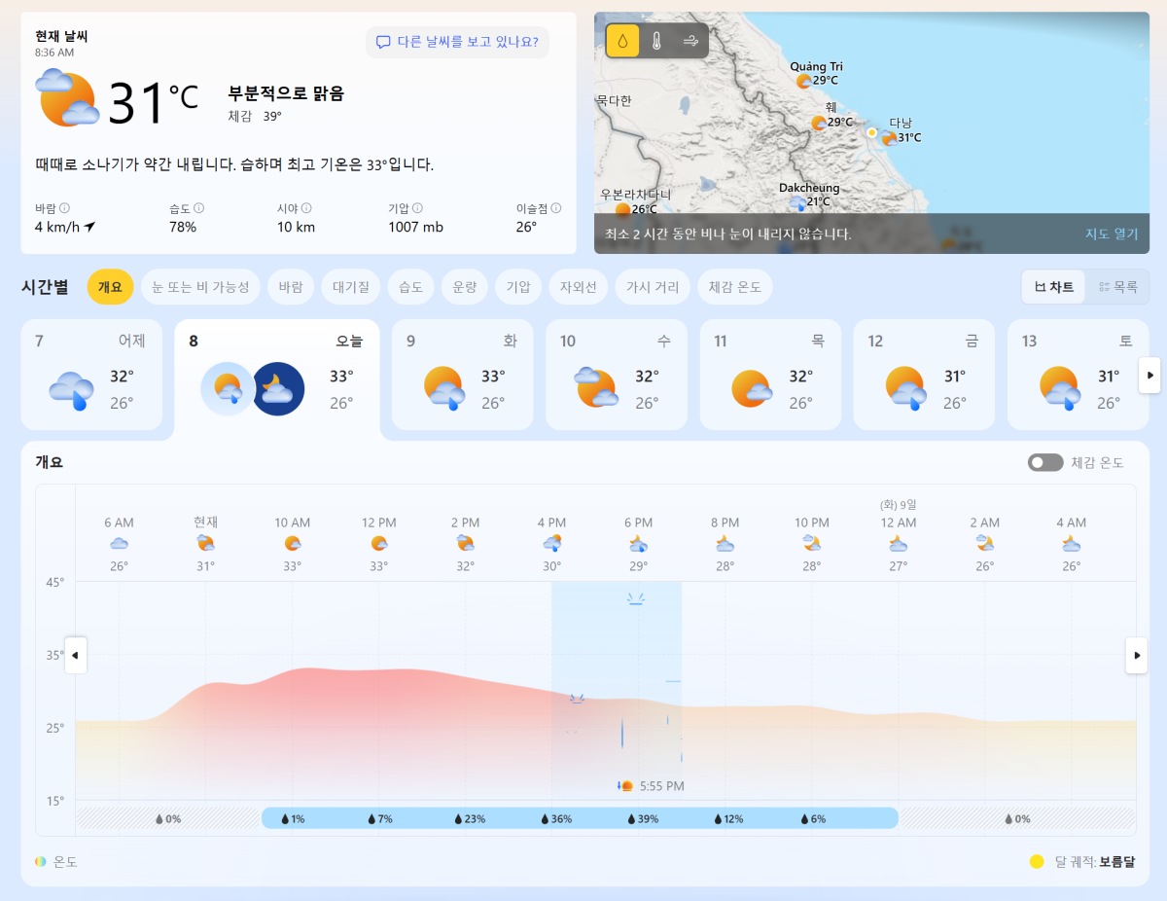Image resolution: width=1167 pixels, height=901 pixels.
Task: Select Saturday's forecast card (13 토)
Action: point(1078,375)
